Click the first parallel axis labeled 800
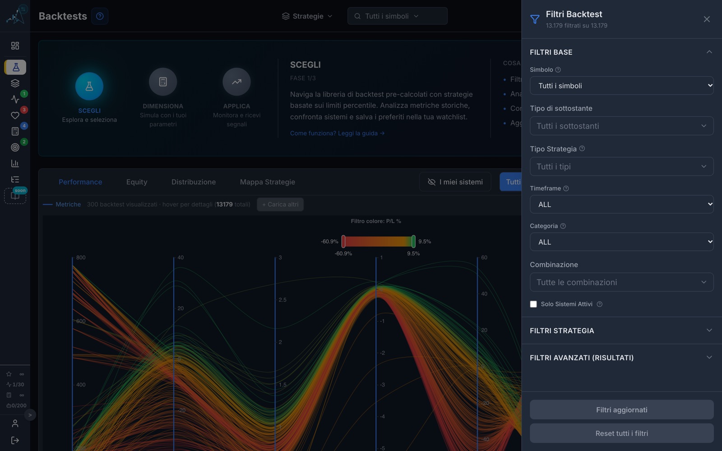The image size is (722, 451). point(73,354)
